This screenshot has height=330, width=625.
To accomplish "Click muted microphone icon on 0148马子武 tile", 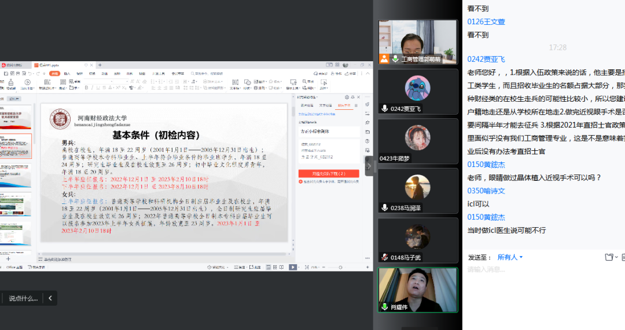I will pos(384,257).
